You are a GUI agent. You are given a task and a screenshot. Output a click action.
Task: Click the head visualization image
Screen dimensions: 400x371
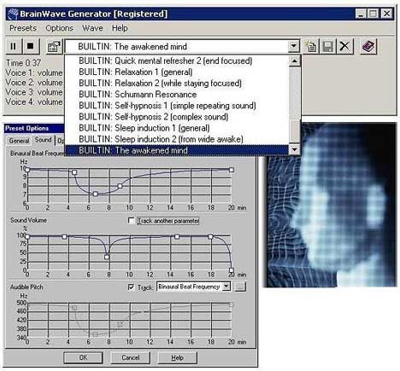(330, 205)
